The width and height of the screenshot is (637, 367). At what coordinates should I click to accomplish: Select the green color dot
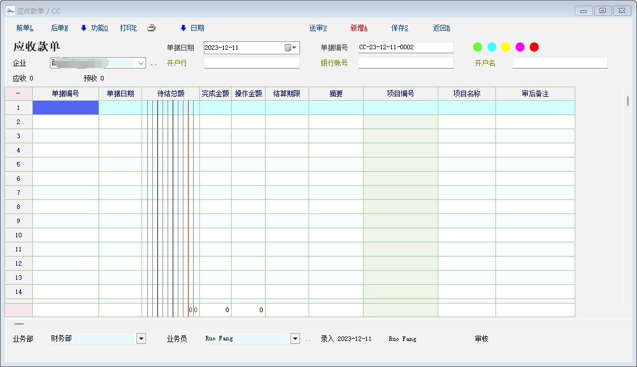point(477,47)
